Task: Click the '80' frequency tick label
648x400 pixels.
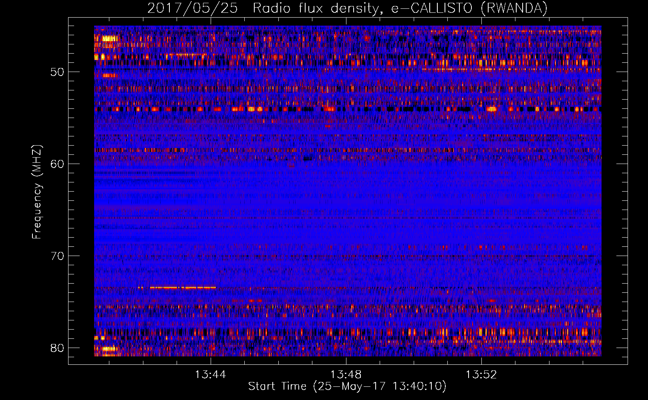Action: [x=57, y=348]
